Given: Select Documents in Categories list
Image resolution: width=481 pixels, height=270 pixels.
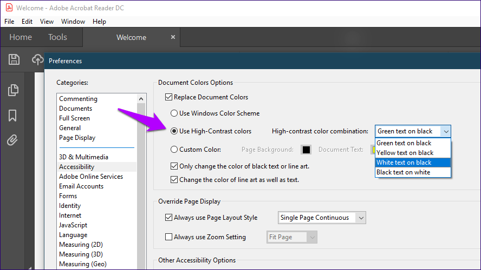Looking at the screenshot, I should click(75, 109).
